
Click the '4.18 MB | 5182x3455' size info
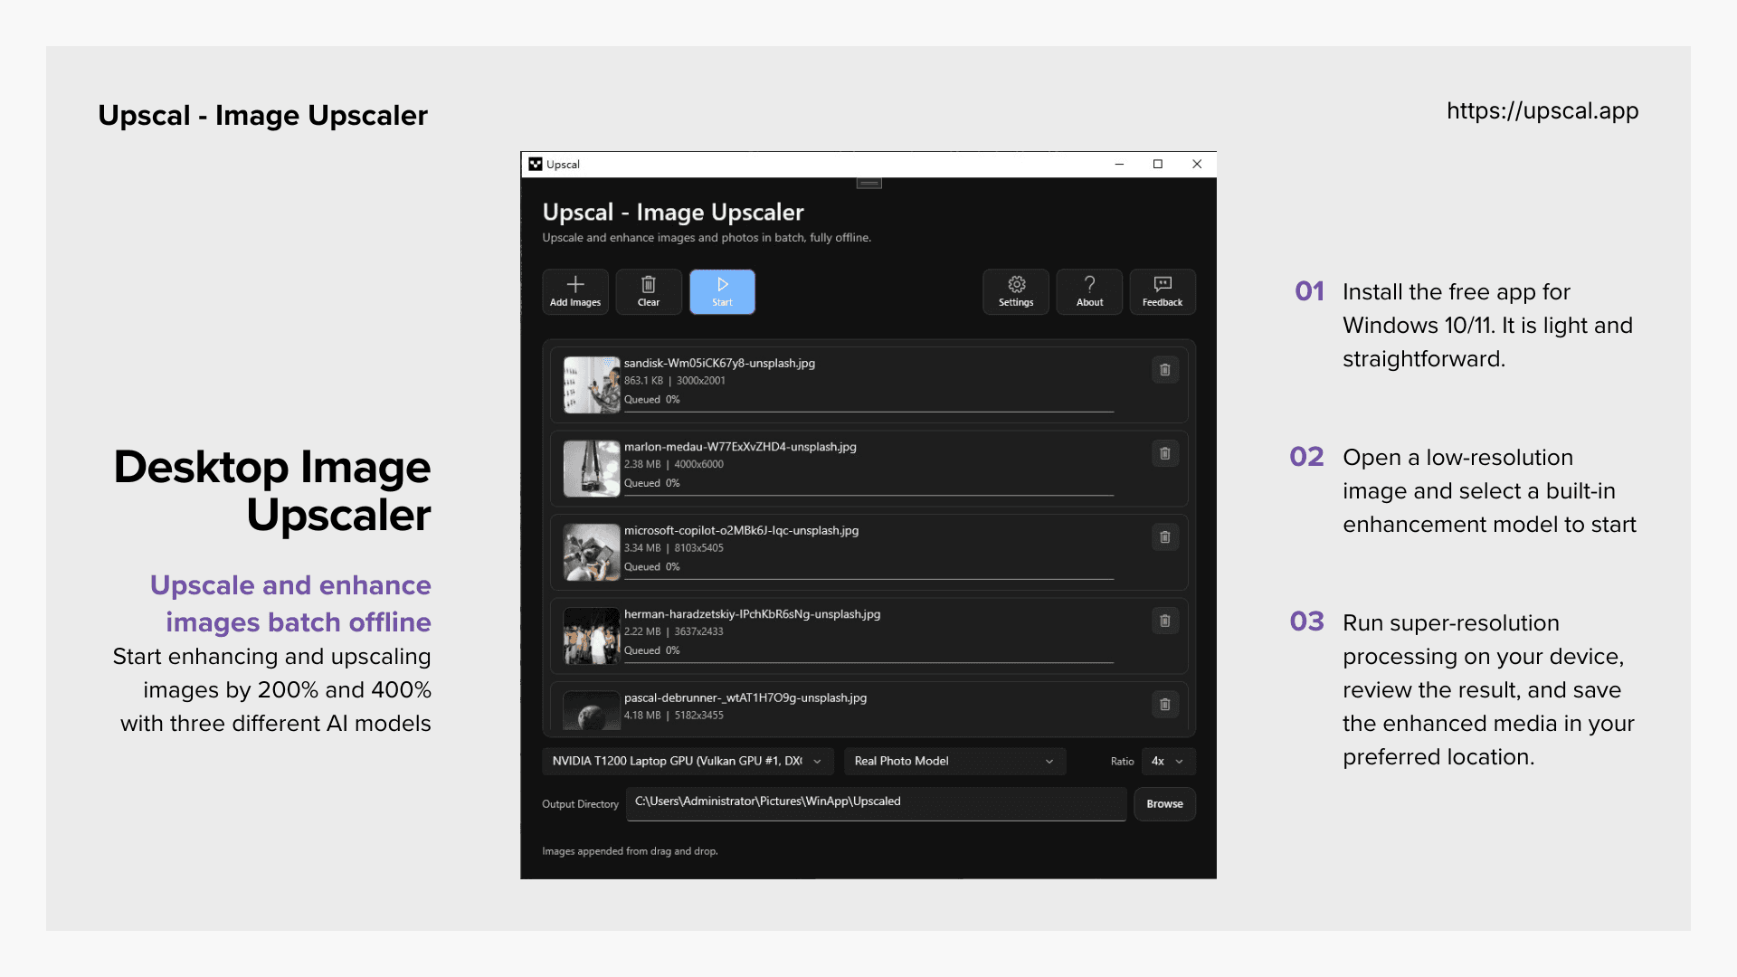[674, 716]
